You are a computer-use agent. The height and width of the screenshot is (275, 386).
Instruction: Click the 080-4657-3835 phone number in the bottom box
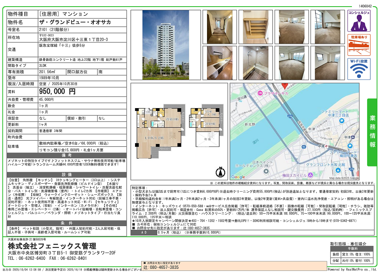tap(161, 267)
